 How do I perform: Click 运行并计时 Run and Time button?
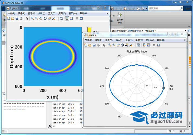[120, 18]
